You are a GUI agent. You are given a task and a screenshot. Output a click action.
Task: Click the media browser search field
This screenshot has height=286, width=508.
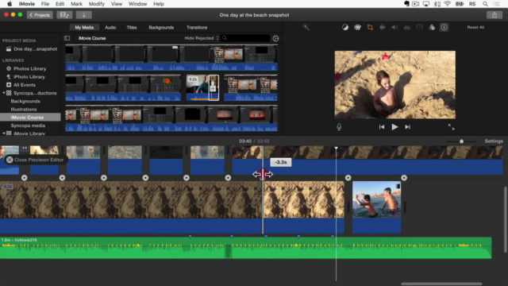coord(245,38)
